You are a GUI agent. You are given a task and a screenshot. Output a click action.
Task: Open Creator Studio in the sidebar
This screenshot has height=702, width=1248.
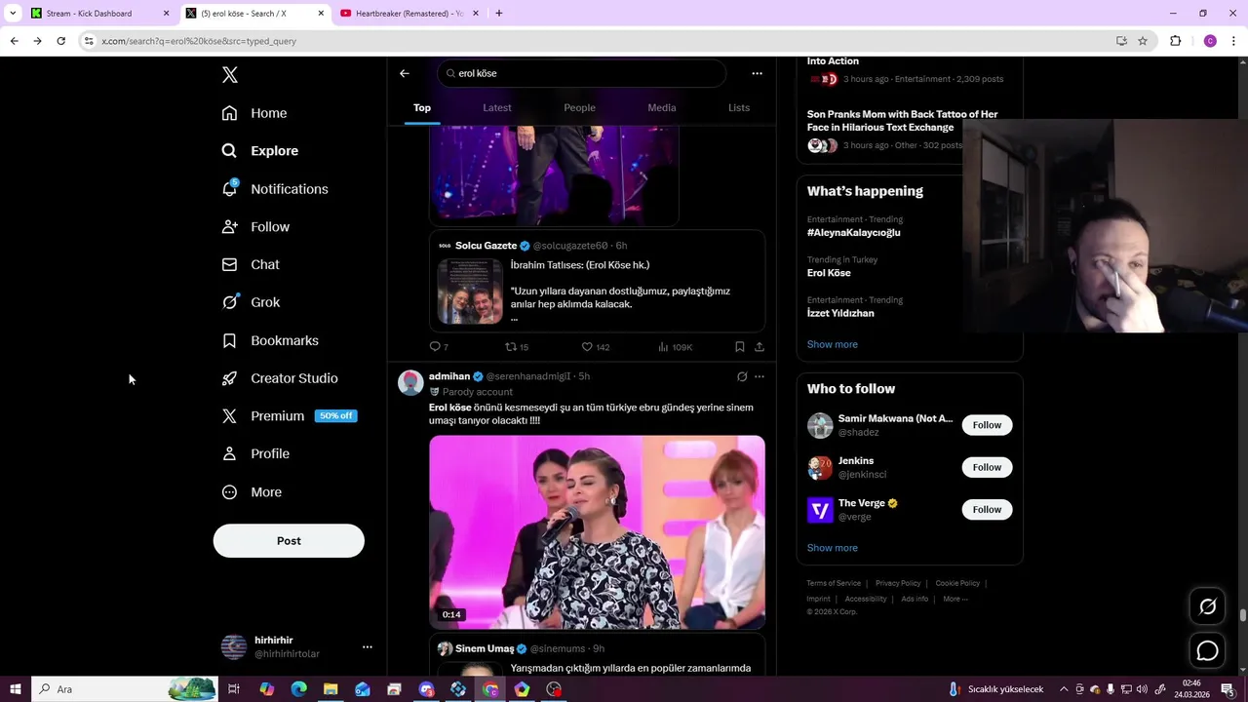click(279, 378)
